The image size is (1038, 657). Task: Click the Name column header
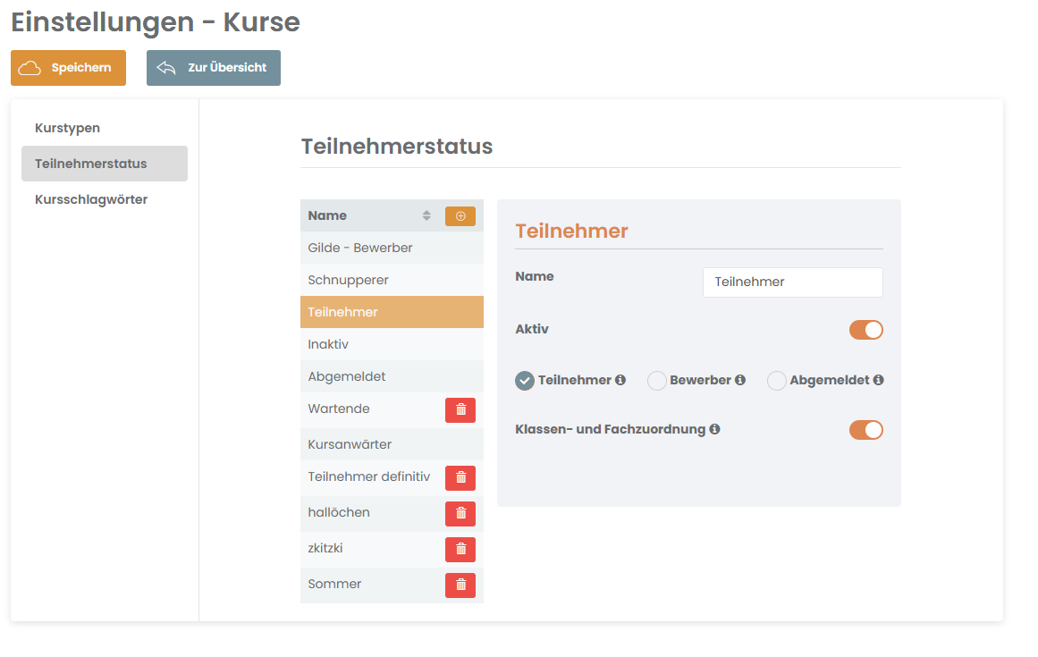(x=327, y=215)
